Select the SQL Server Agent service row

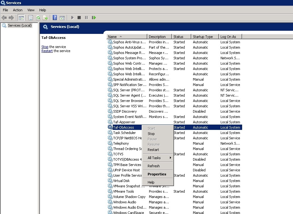click(x=175, y=95)
